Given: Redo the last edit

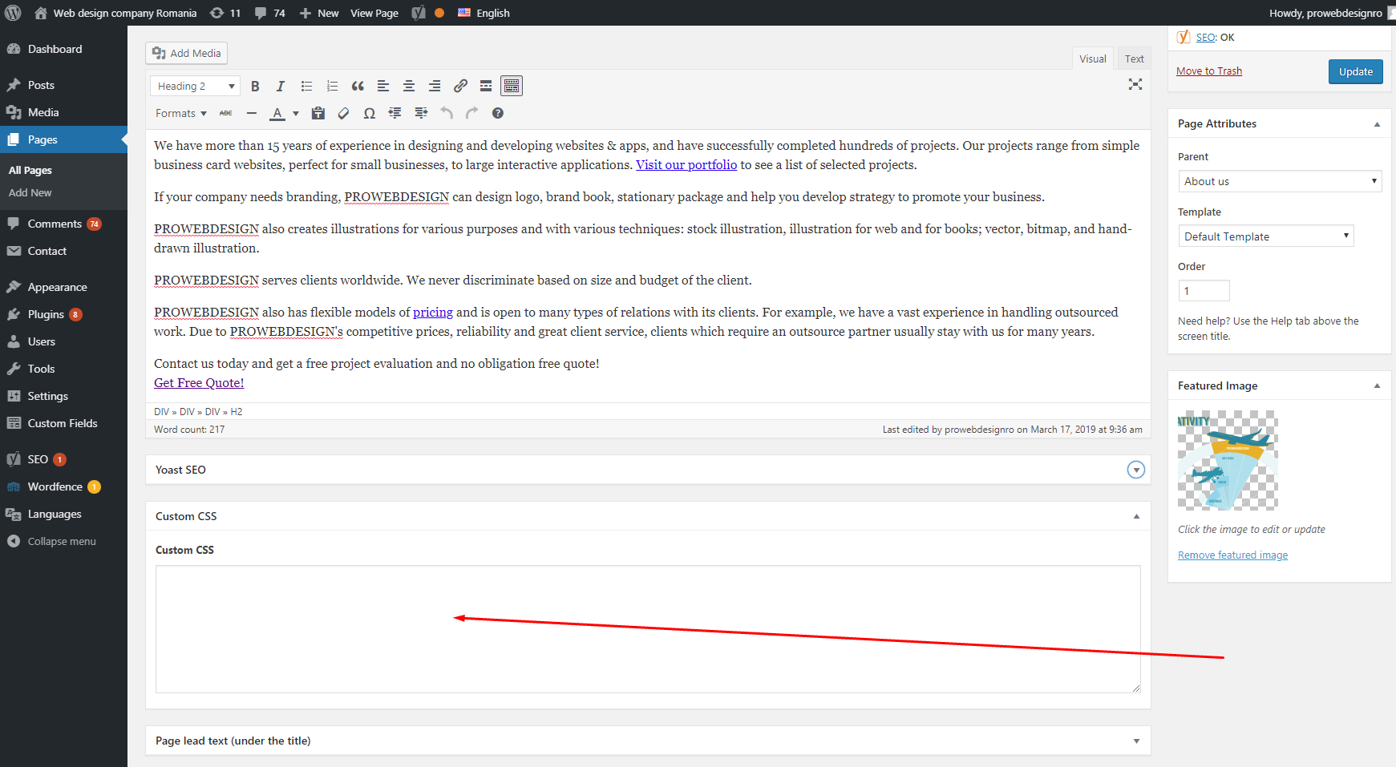Looking at the screenshot, I should click(472, 113).
